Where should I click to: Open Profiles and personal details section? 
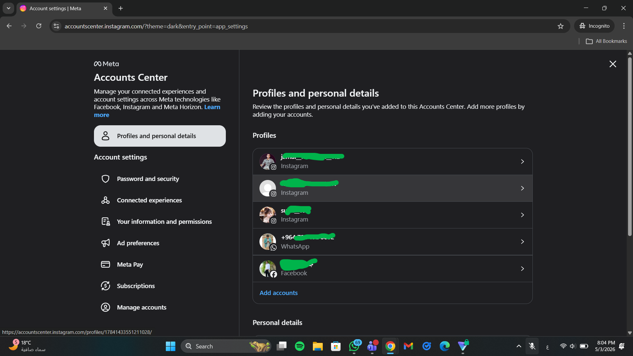(160, 136)
